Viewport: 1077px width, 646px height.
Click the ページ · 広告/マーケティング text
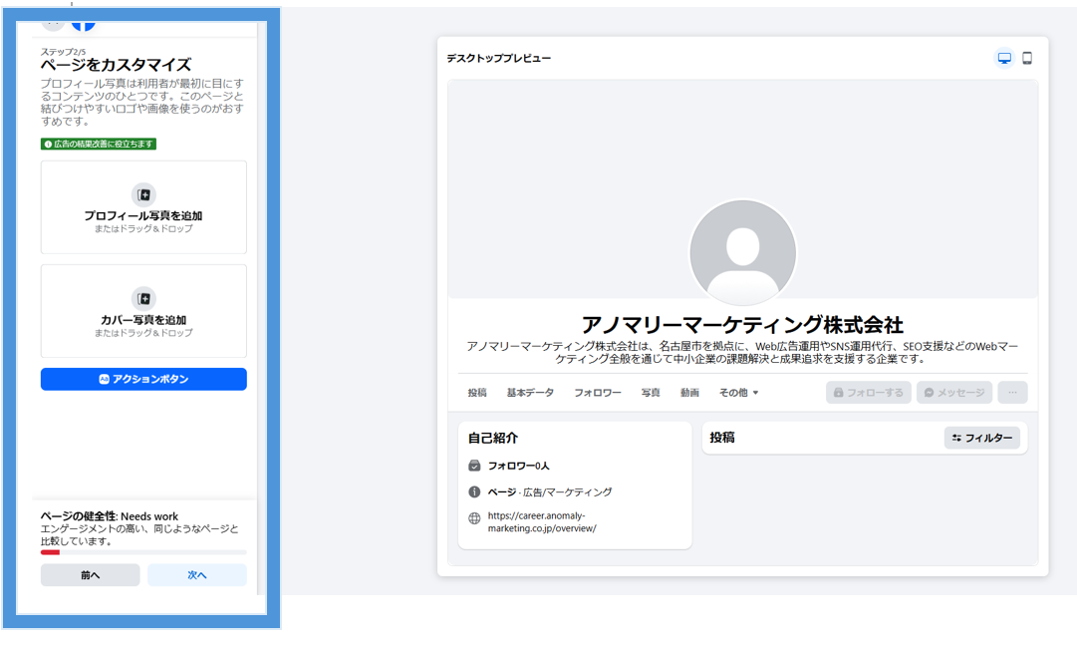(550, 492)
